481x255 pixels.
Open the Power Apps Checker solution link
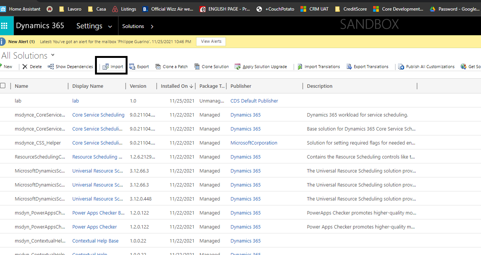point(95,227)
